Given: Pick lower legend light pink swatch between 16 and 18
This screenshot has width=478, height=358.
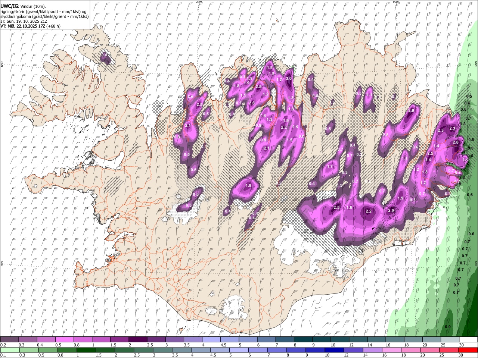Looking at the screenshot, I should click(x=391, y=350).
